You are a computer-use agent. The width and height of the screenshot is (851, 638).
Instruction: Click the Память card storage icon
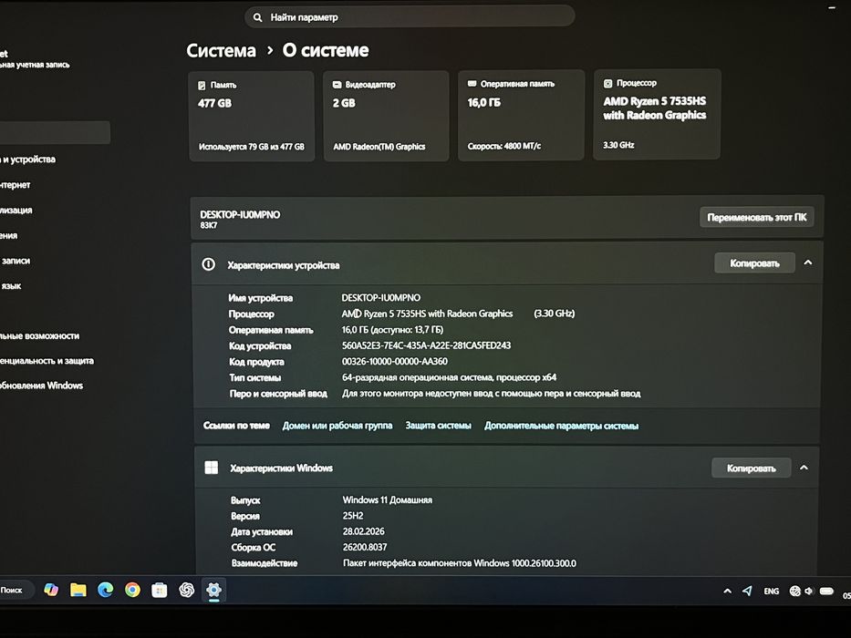(202, 85)
